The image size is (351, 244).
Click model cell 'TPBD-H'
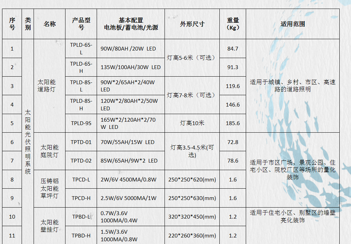click(x=81, y=235)
